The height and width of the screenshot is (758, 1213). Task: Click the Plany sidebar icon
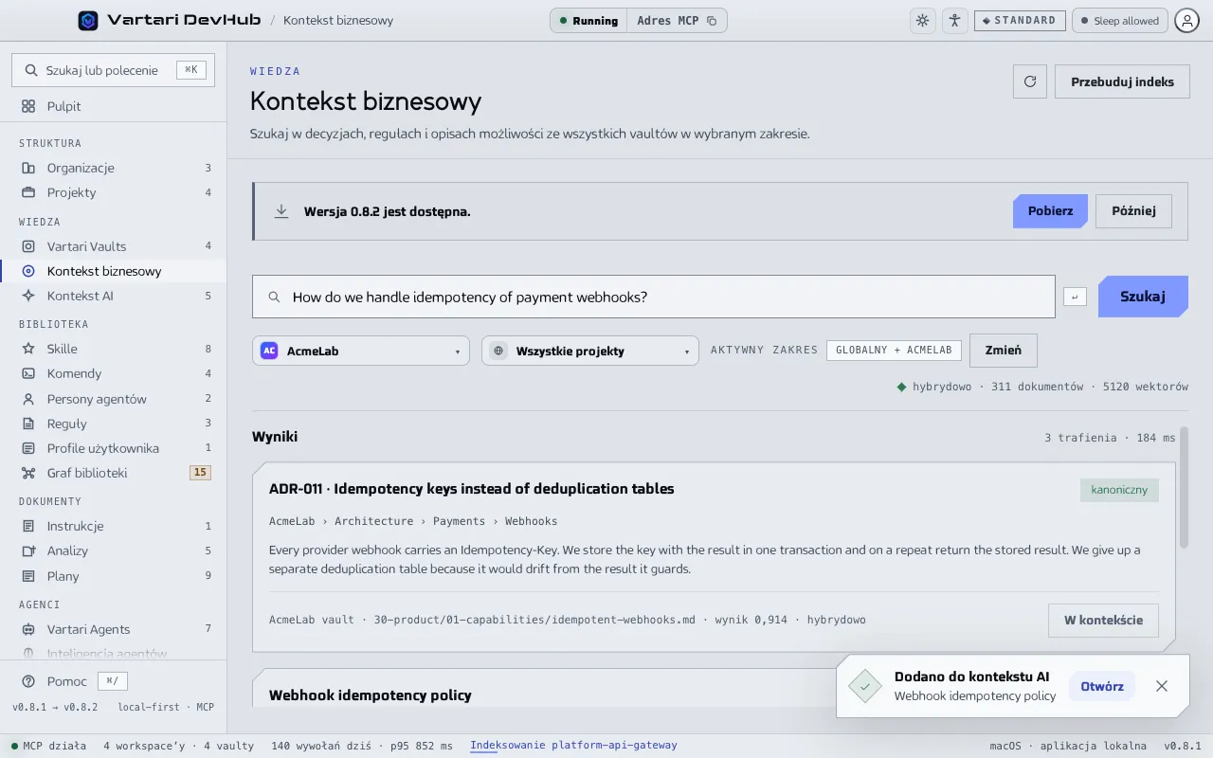(28, 576)
